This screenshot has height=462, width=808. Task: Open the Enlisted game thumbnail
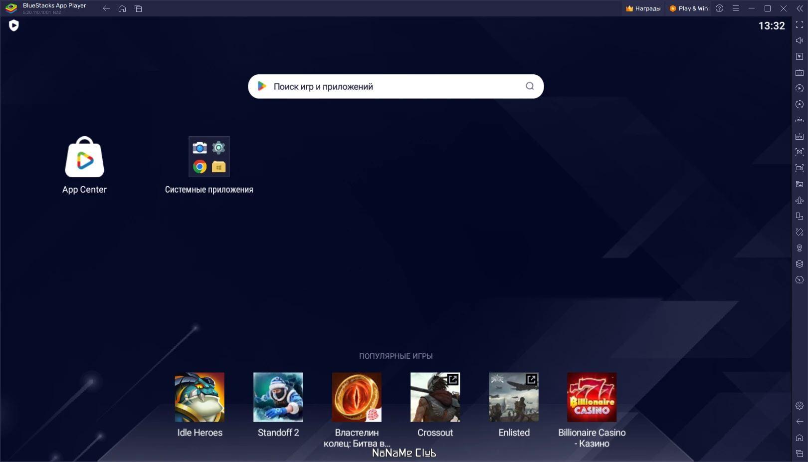[x=514, y=397]
